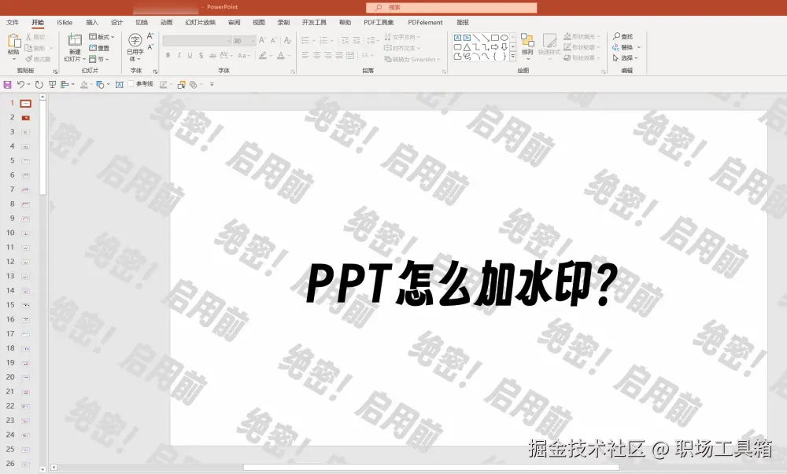Toggle Italic formatting

pos(179,55)
